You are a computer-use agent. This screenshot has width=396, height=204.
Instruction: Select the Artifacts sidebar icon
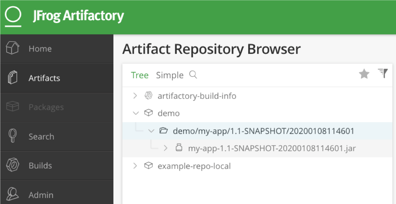pyautogui.click(x=12, y=77)
